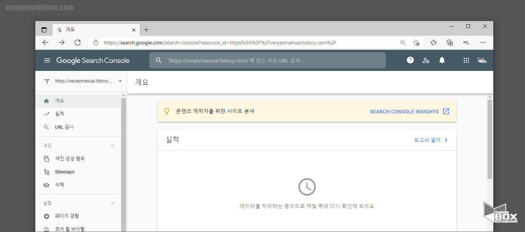Click the clock icon in 실적 card
The width and height of the screenshot is (525, 232).
click(x=307, y=187)
